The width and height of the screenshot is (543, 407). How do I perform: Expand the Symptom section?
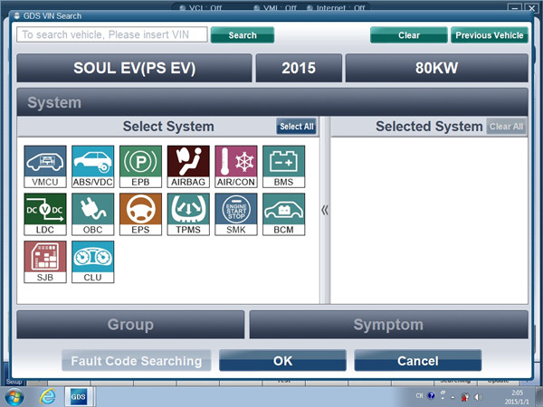[388, 325]
